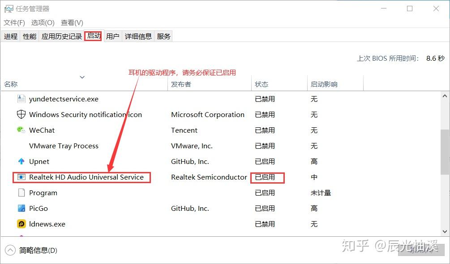The height and width of the screenshot is (264, 450).
Task: Sort by the 名称 column header
Action: click(x=84, y=84)
